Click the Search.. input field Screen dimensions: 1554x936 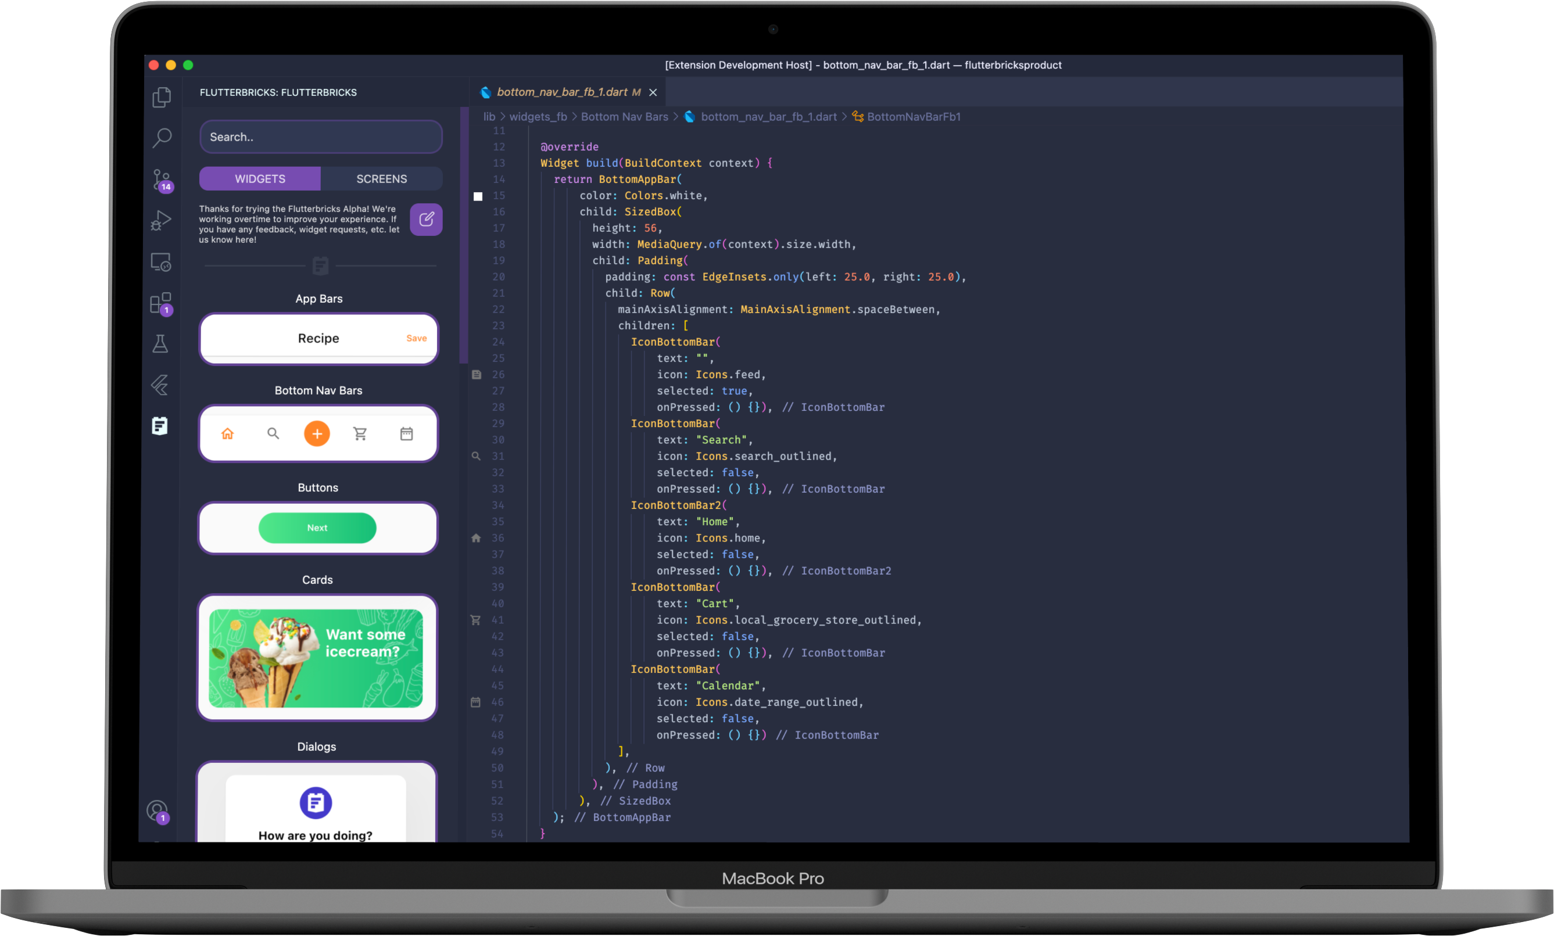coord(321,137)
